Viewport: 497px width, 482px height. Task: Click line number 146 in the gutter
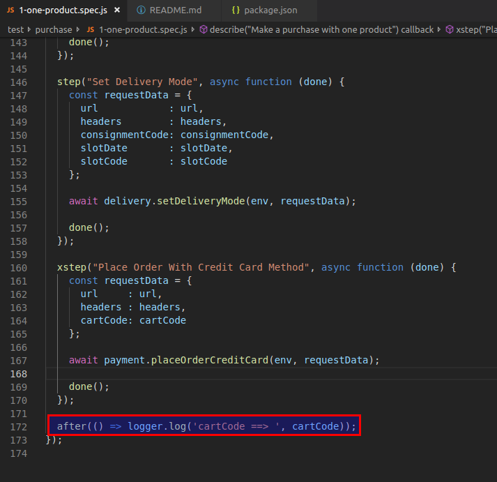pyautogui.click(x=19, y=82)
